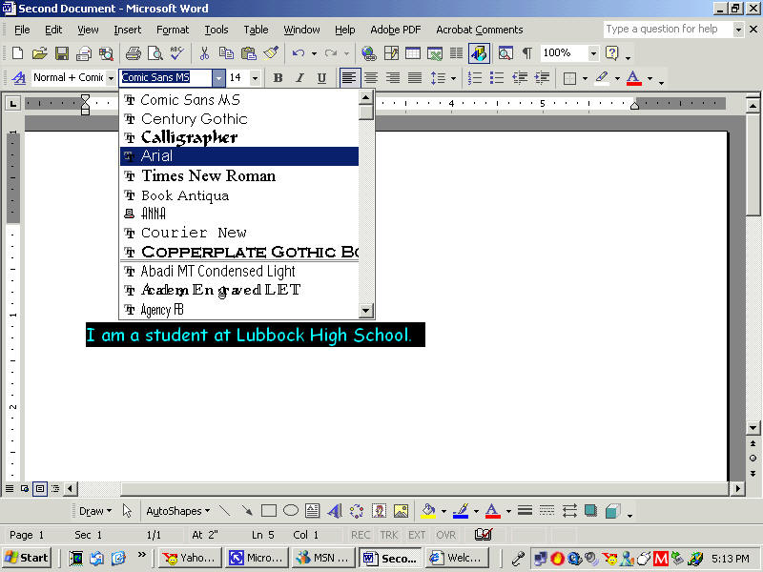Paste from clipboard

[249, 53]
